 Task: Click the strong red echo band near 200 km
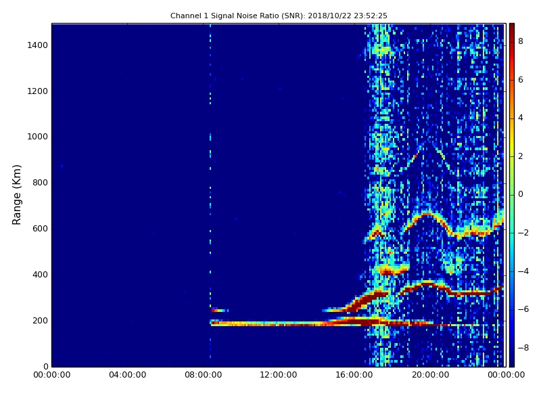321,323
